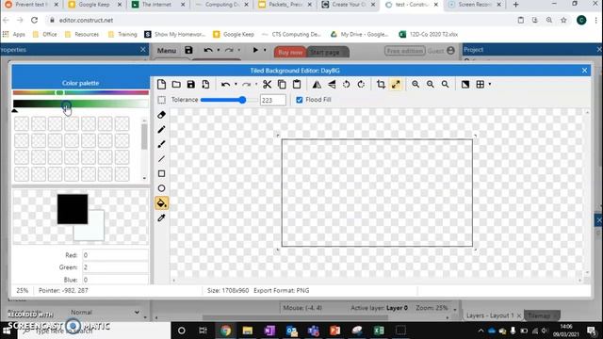Select the rectangle selection tool
This screenshot has width=603, height=339.
[x=161, y=100]
